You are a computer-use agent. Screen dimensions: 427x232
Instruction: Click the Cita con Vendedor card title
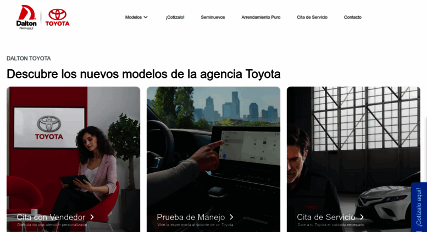click(51, 217)
